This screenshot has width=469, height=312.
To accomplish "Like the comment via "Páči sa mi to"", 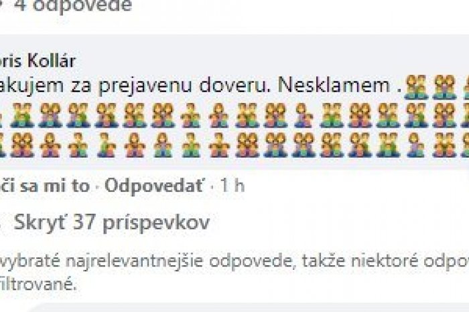I will pyautogui.click(x=45, y=186).
